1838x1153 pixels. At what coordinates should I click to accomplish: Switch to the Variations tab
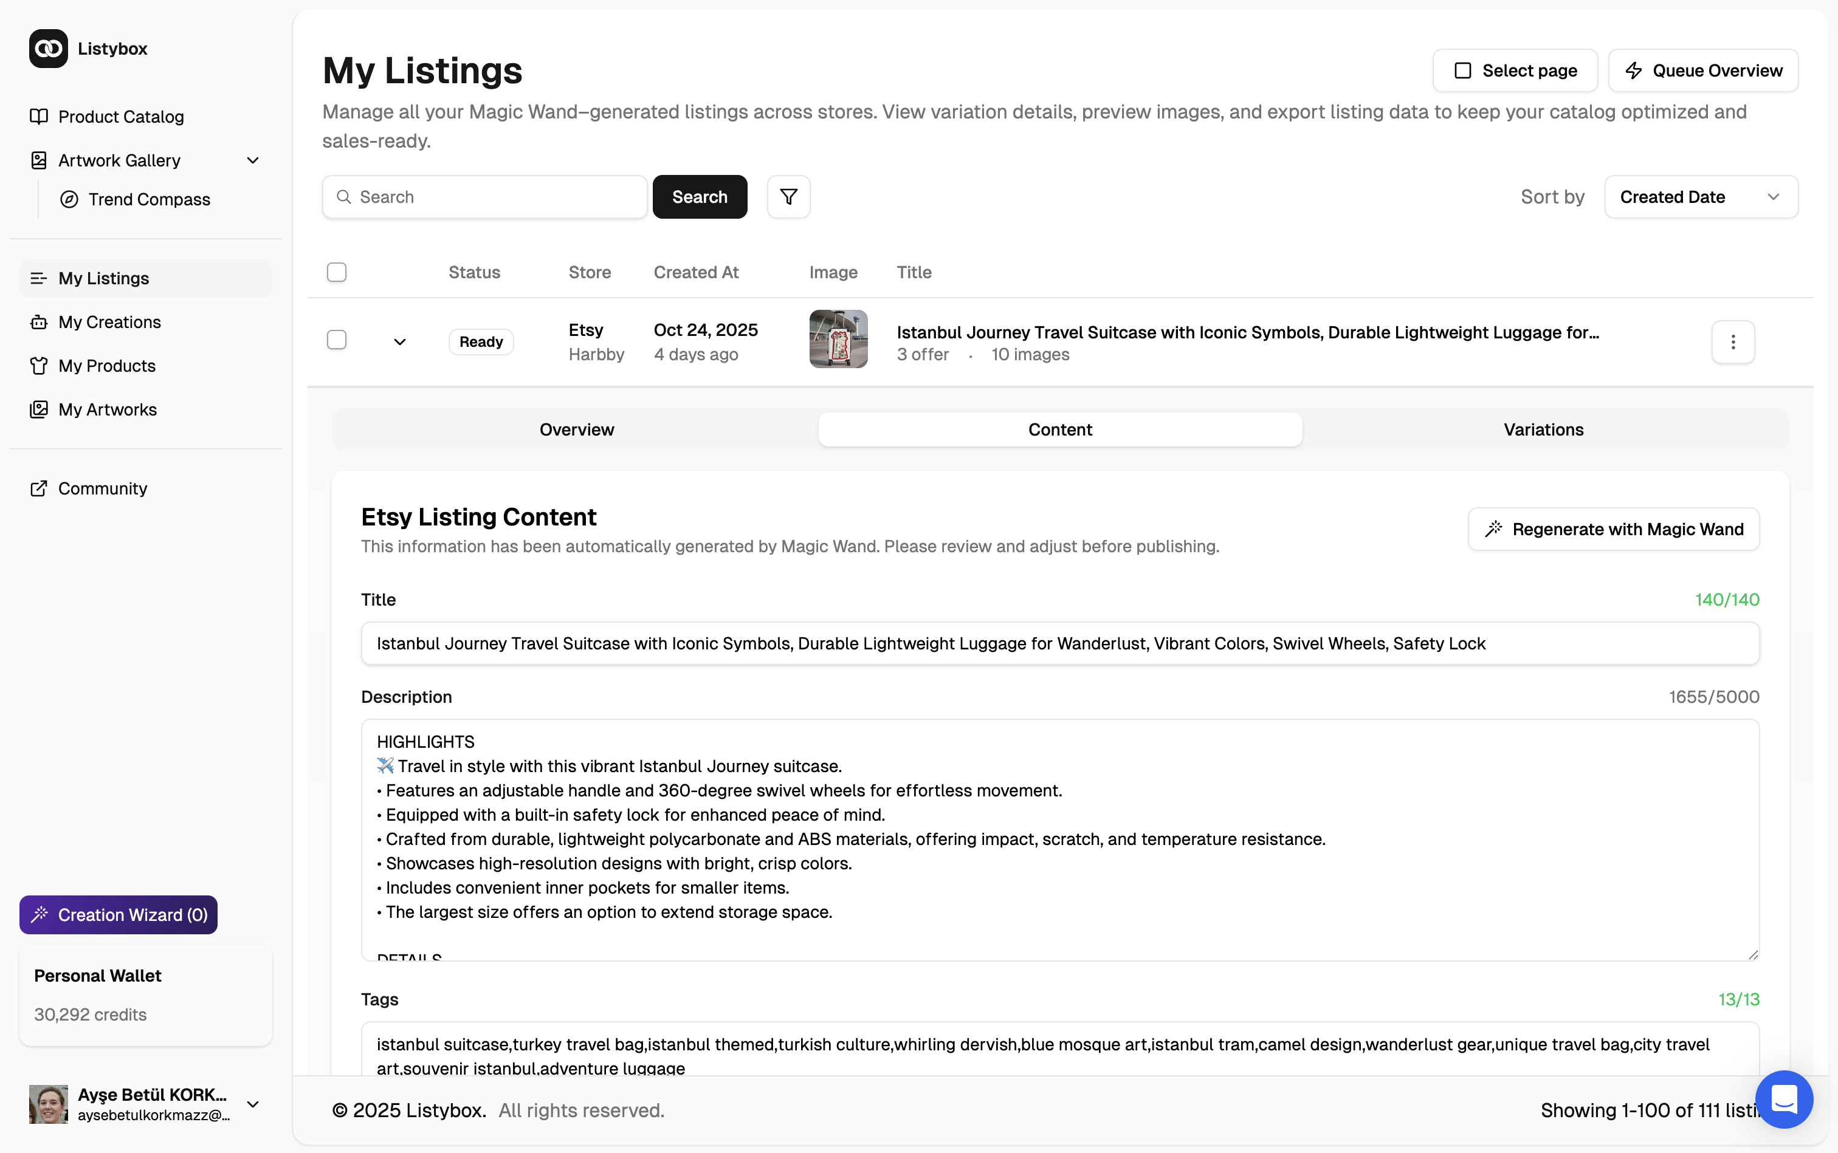(1543, 429)
